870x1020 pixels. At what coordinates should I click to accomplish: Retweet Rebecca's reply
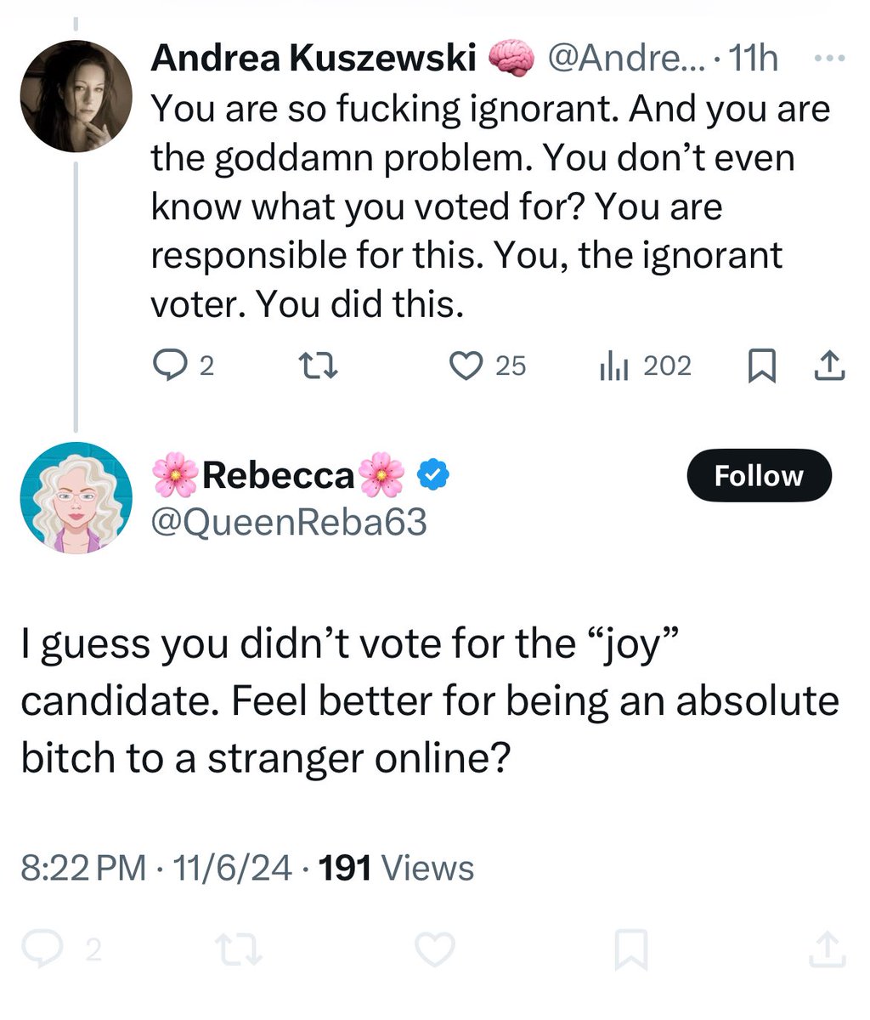point(240,949)
